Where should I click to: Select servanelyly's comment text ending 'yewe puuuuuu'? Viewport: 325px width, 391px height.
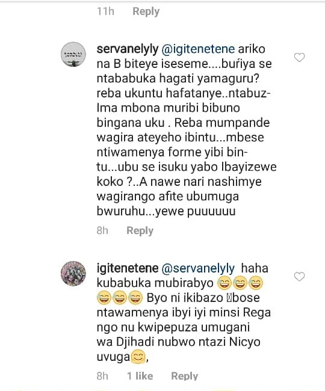[187, 130]
